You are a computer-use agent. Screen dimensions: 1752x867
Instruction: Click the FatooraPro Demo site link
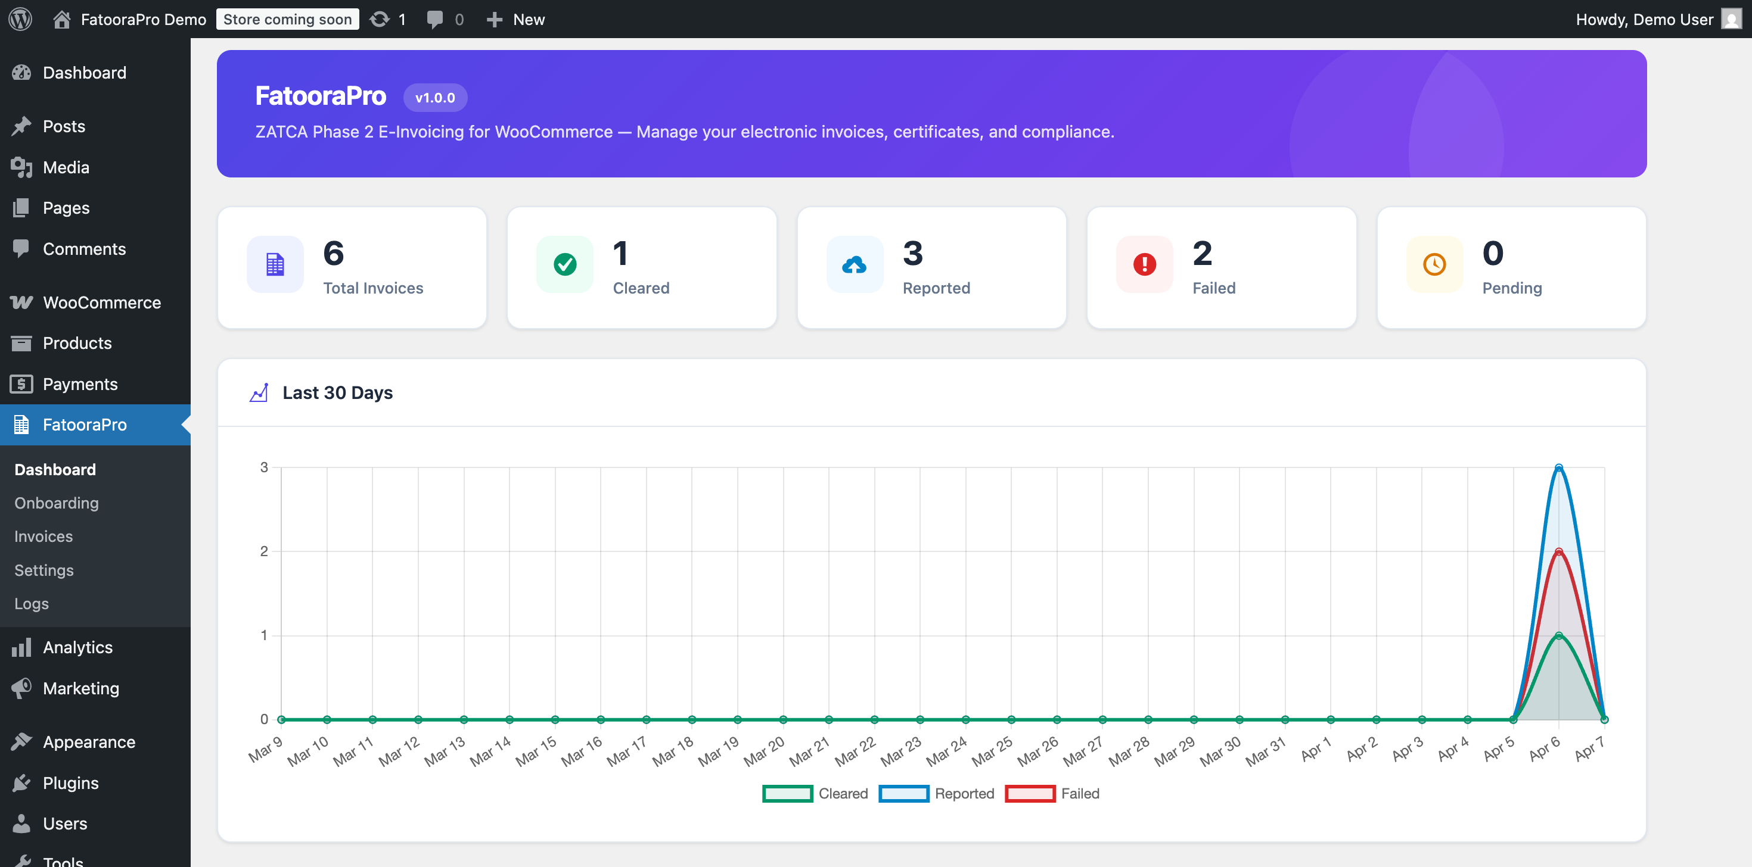pyautogui.click(x=144, y=19)
